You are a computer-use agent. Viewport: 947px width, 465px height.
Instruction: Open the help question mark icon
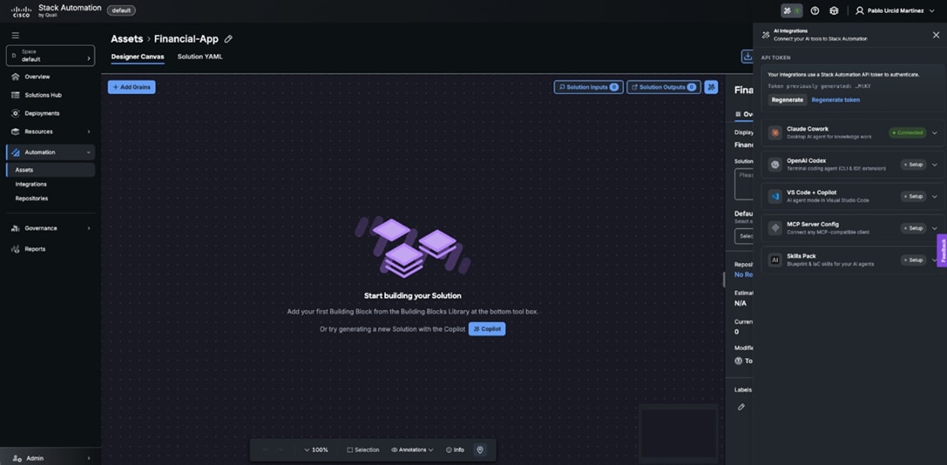[x=815, y=10]
